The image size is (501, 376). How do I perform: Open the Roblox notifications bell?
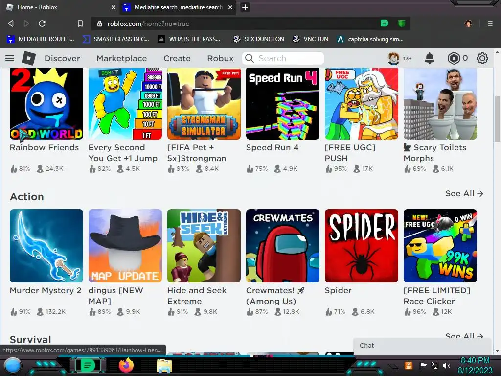point(430,58)
